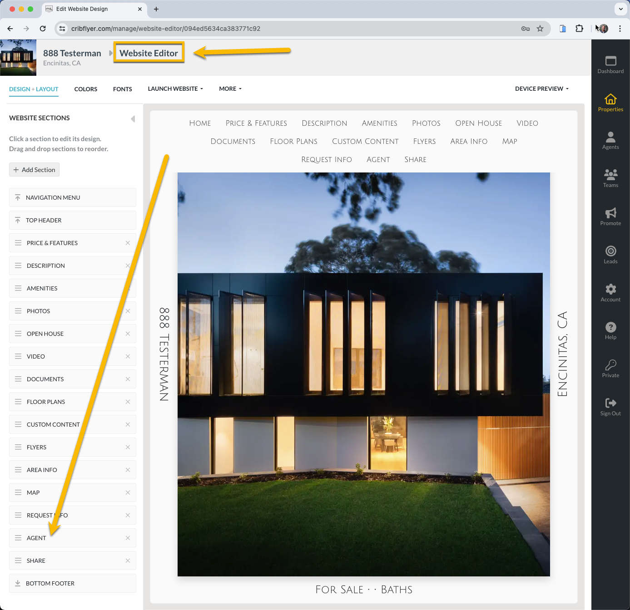This screenshot has height=610, width=630.
Task: Click Share in the preview navigation
Action: tap(415, 159)
